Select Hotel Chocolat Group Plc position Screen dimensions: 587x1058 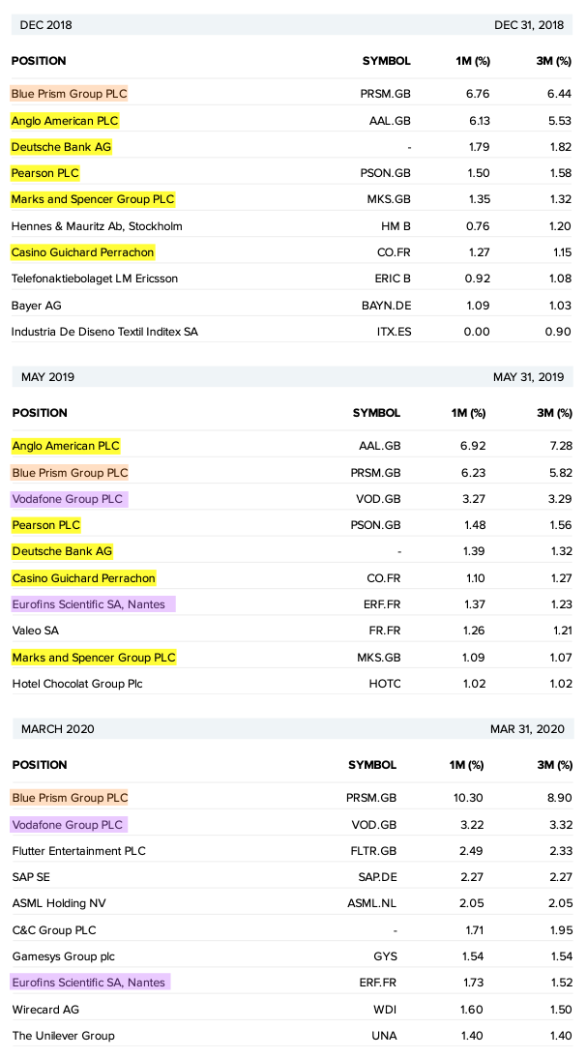(x=77, y=684)
